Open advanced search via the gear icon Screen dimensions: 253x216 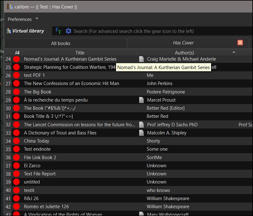tap(68, 31)
